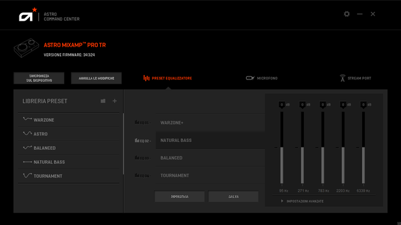Click the microphone tab icon
This screenshot has height=225, width=401.
[x=250, y=78]
